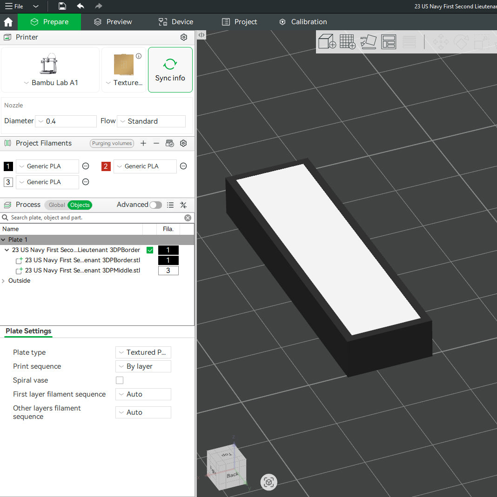The image size is (497, 497).
Task: Click the undo arrow icon
Action: (x=81, y=6)
